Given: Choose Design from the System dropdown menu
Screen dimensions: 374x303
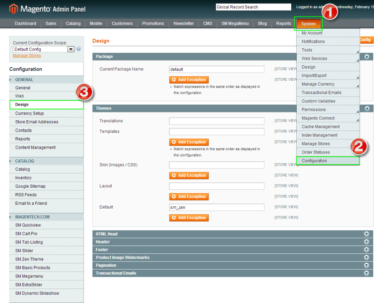Looking at the screenshot, I should 328,67.
